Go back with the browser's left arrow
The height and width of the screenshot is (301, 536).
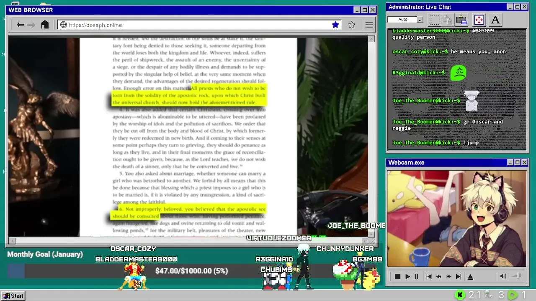coord(20,25)
